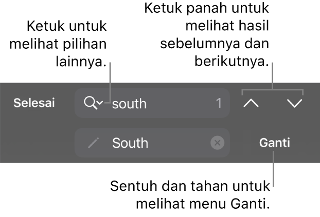The width and height of the screenshot is (320, 217).
Task: Click the 'Ketuk untuk melihat pilihan lainnya' callout
Action: pyautogui.click(x=58, y=44)
